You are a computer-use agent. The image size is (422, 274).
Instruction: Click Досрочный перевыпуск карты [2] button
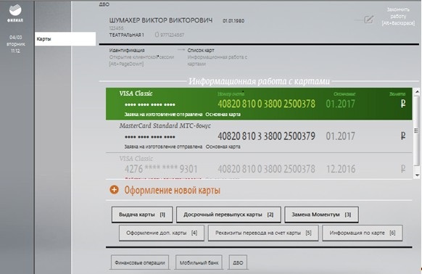point(228,215)
